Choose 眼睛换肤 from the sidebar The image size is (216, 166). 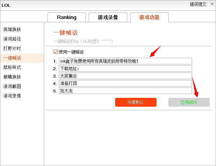click(12, 77)
